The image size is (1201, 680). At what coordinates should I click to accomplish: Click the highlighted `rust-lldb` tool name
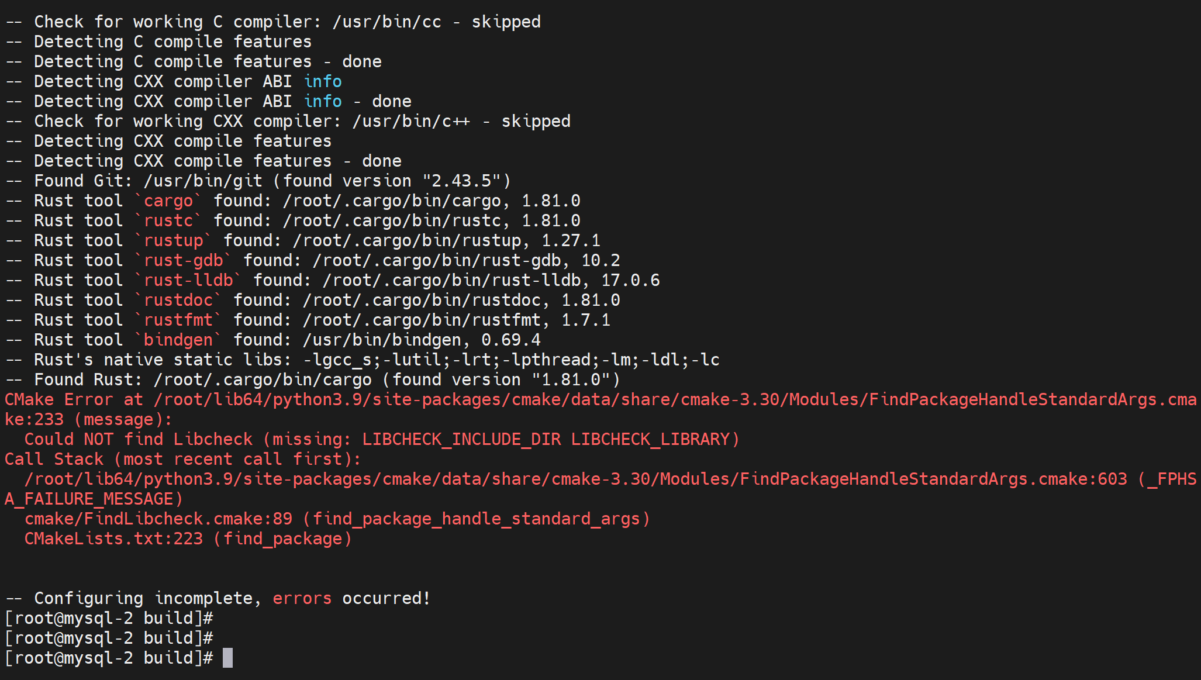[188, 280]
